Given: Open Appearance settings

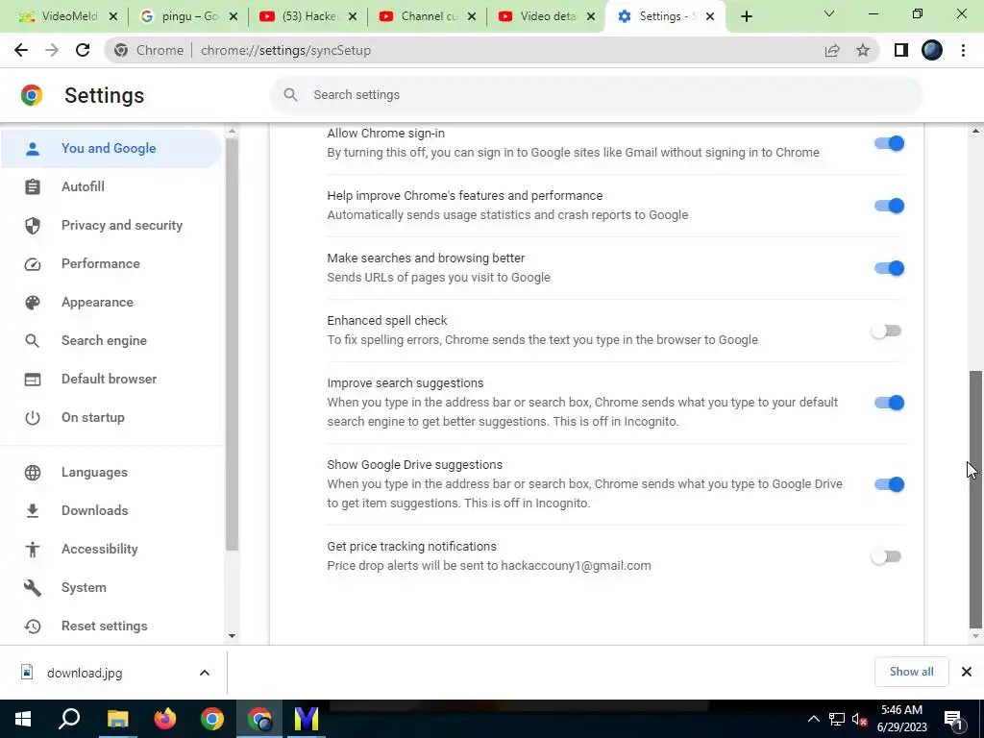Looking at the screenshot, I should point(111,303).
